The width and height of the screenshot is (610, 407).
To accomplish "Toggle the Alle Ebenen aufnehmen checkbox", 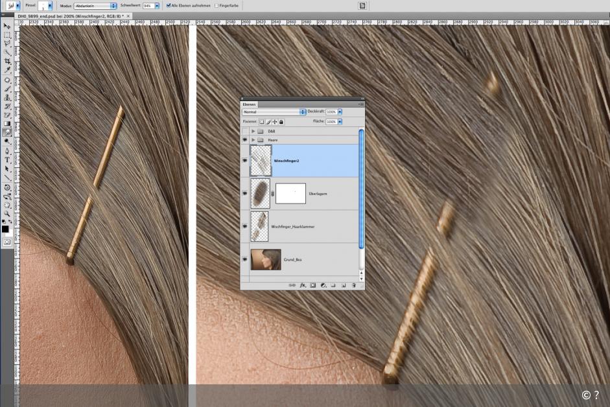I will 169,5.
